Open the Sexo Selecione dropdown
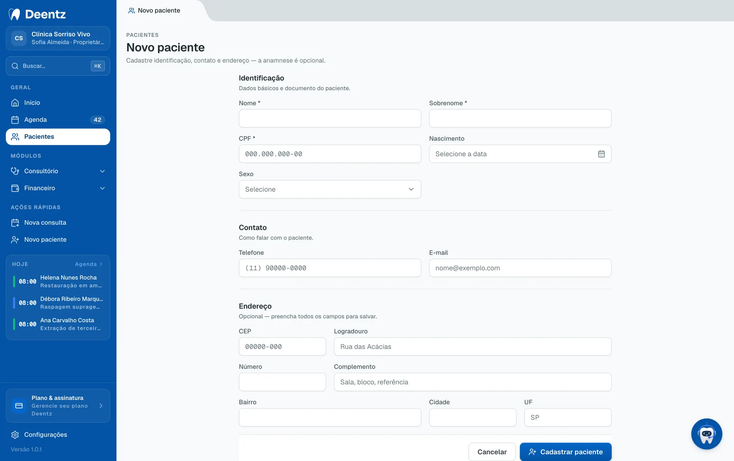Screen dimensions: 734x461 (330, 189)
